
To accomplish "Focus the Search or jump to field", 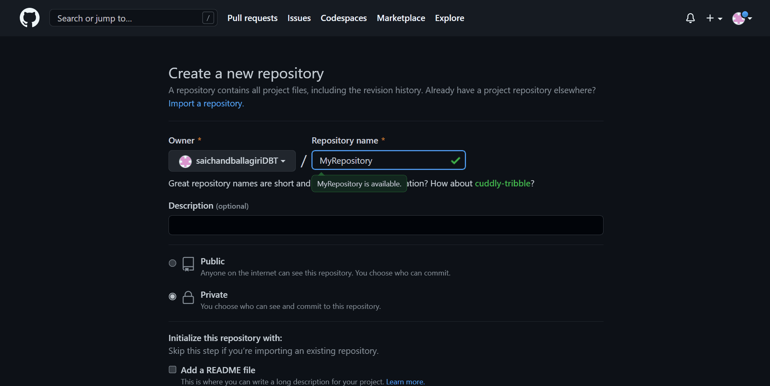I will pos(133,18).
